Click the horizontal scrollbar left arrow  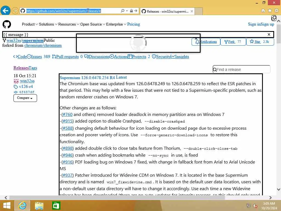click(x=6, y=198)
